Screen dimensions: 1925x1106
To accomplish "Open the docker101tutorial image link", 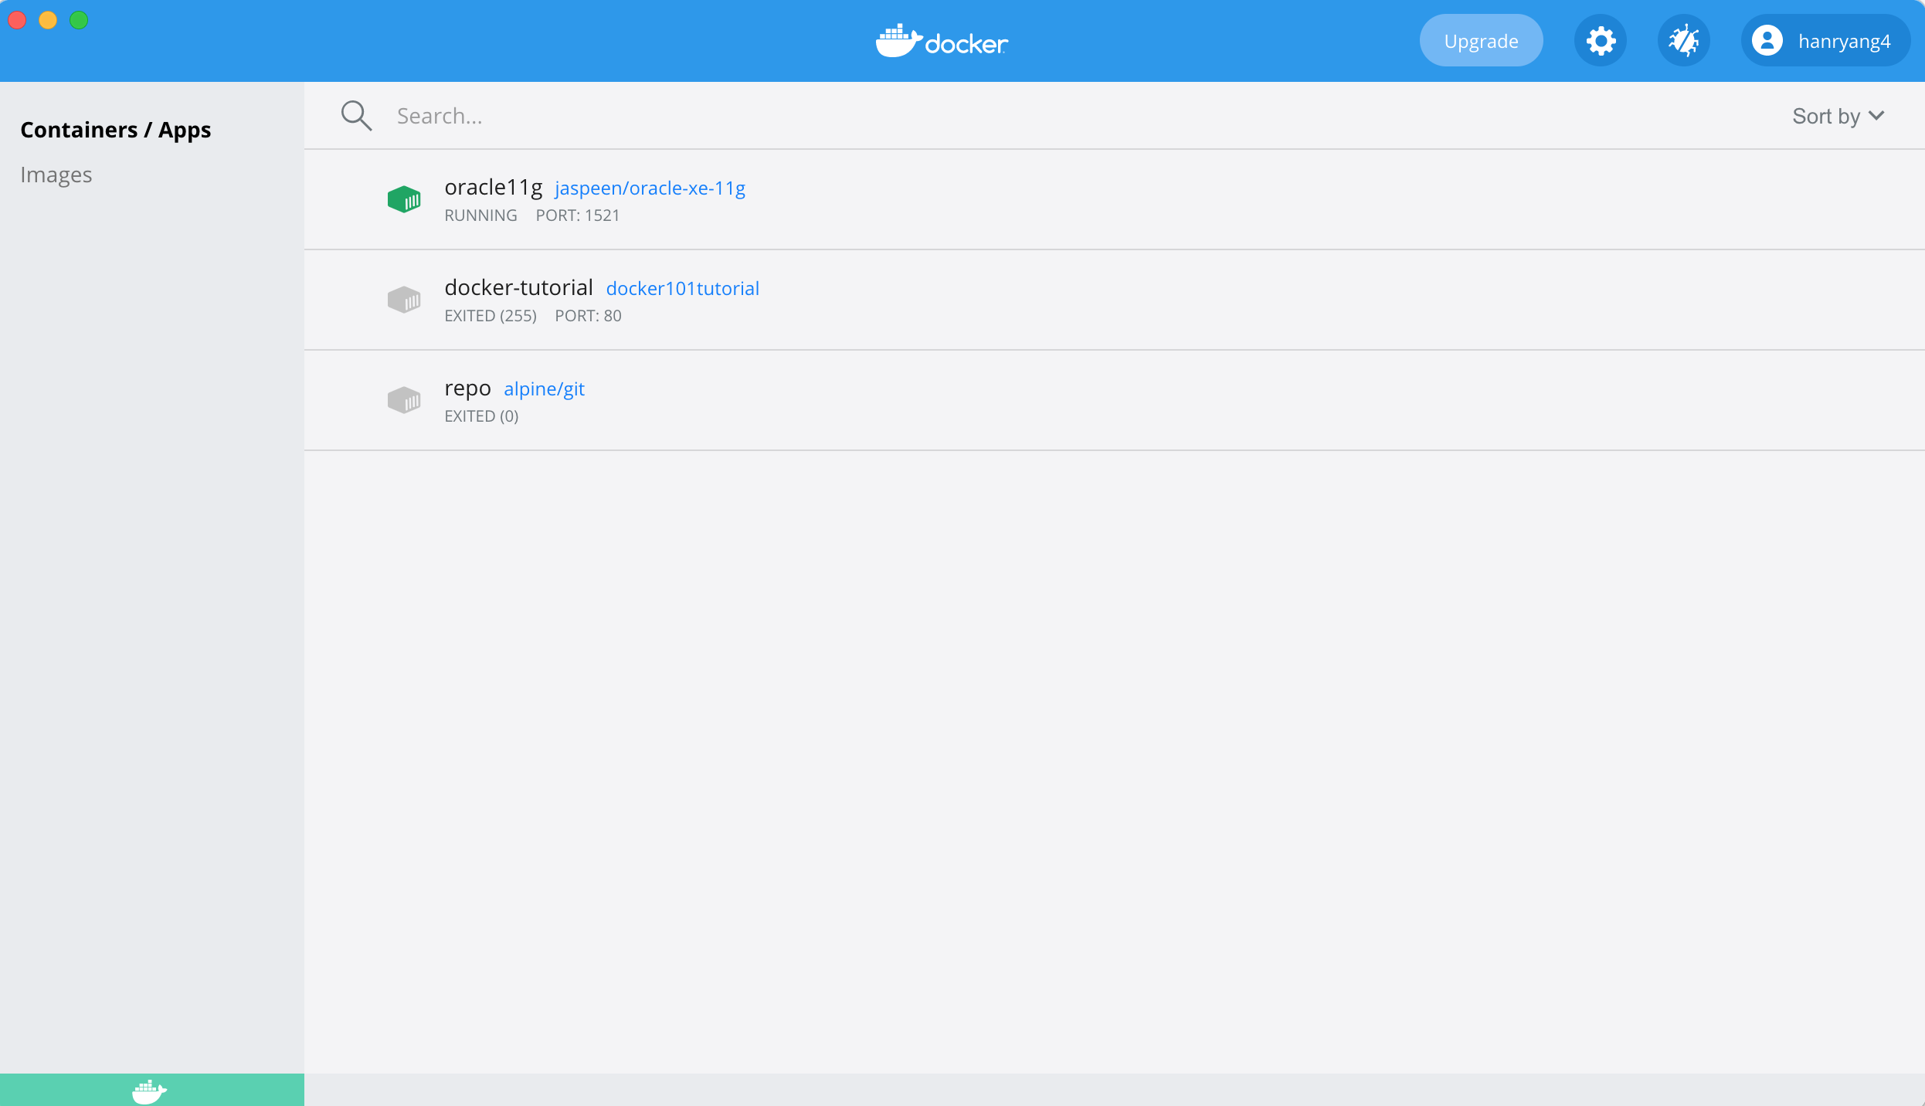I will click(x=682, y=289).
